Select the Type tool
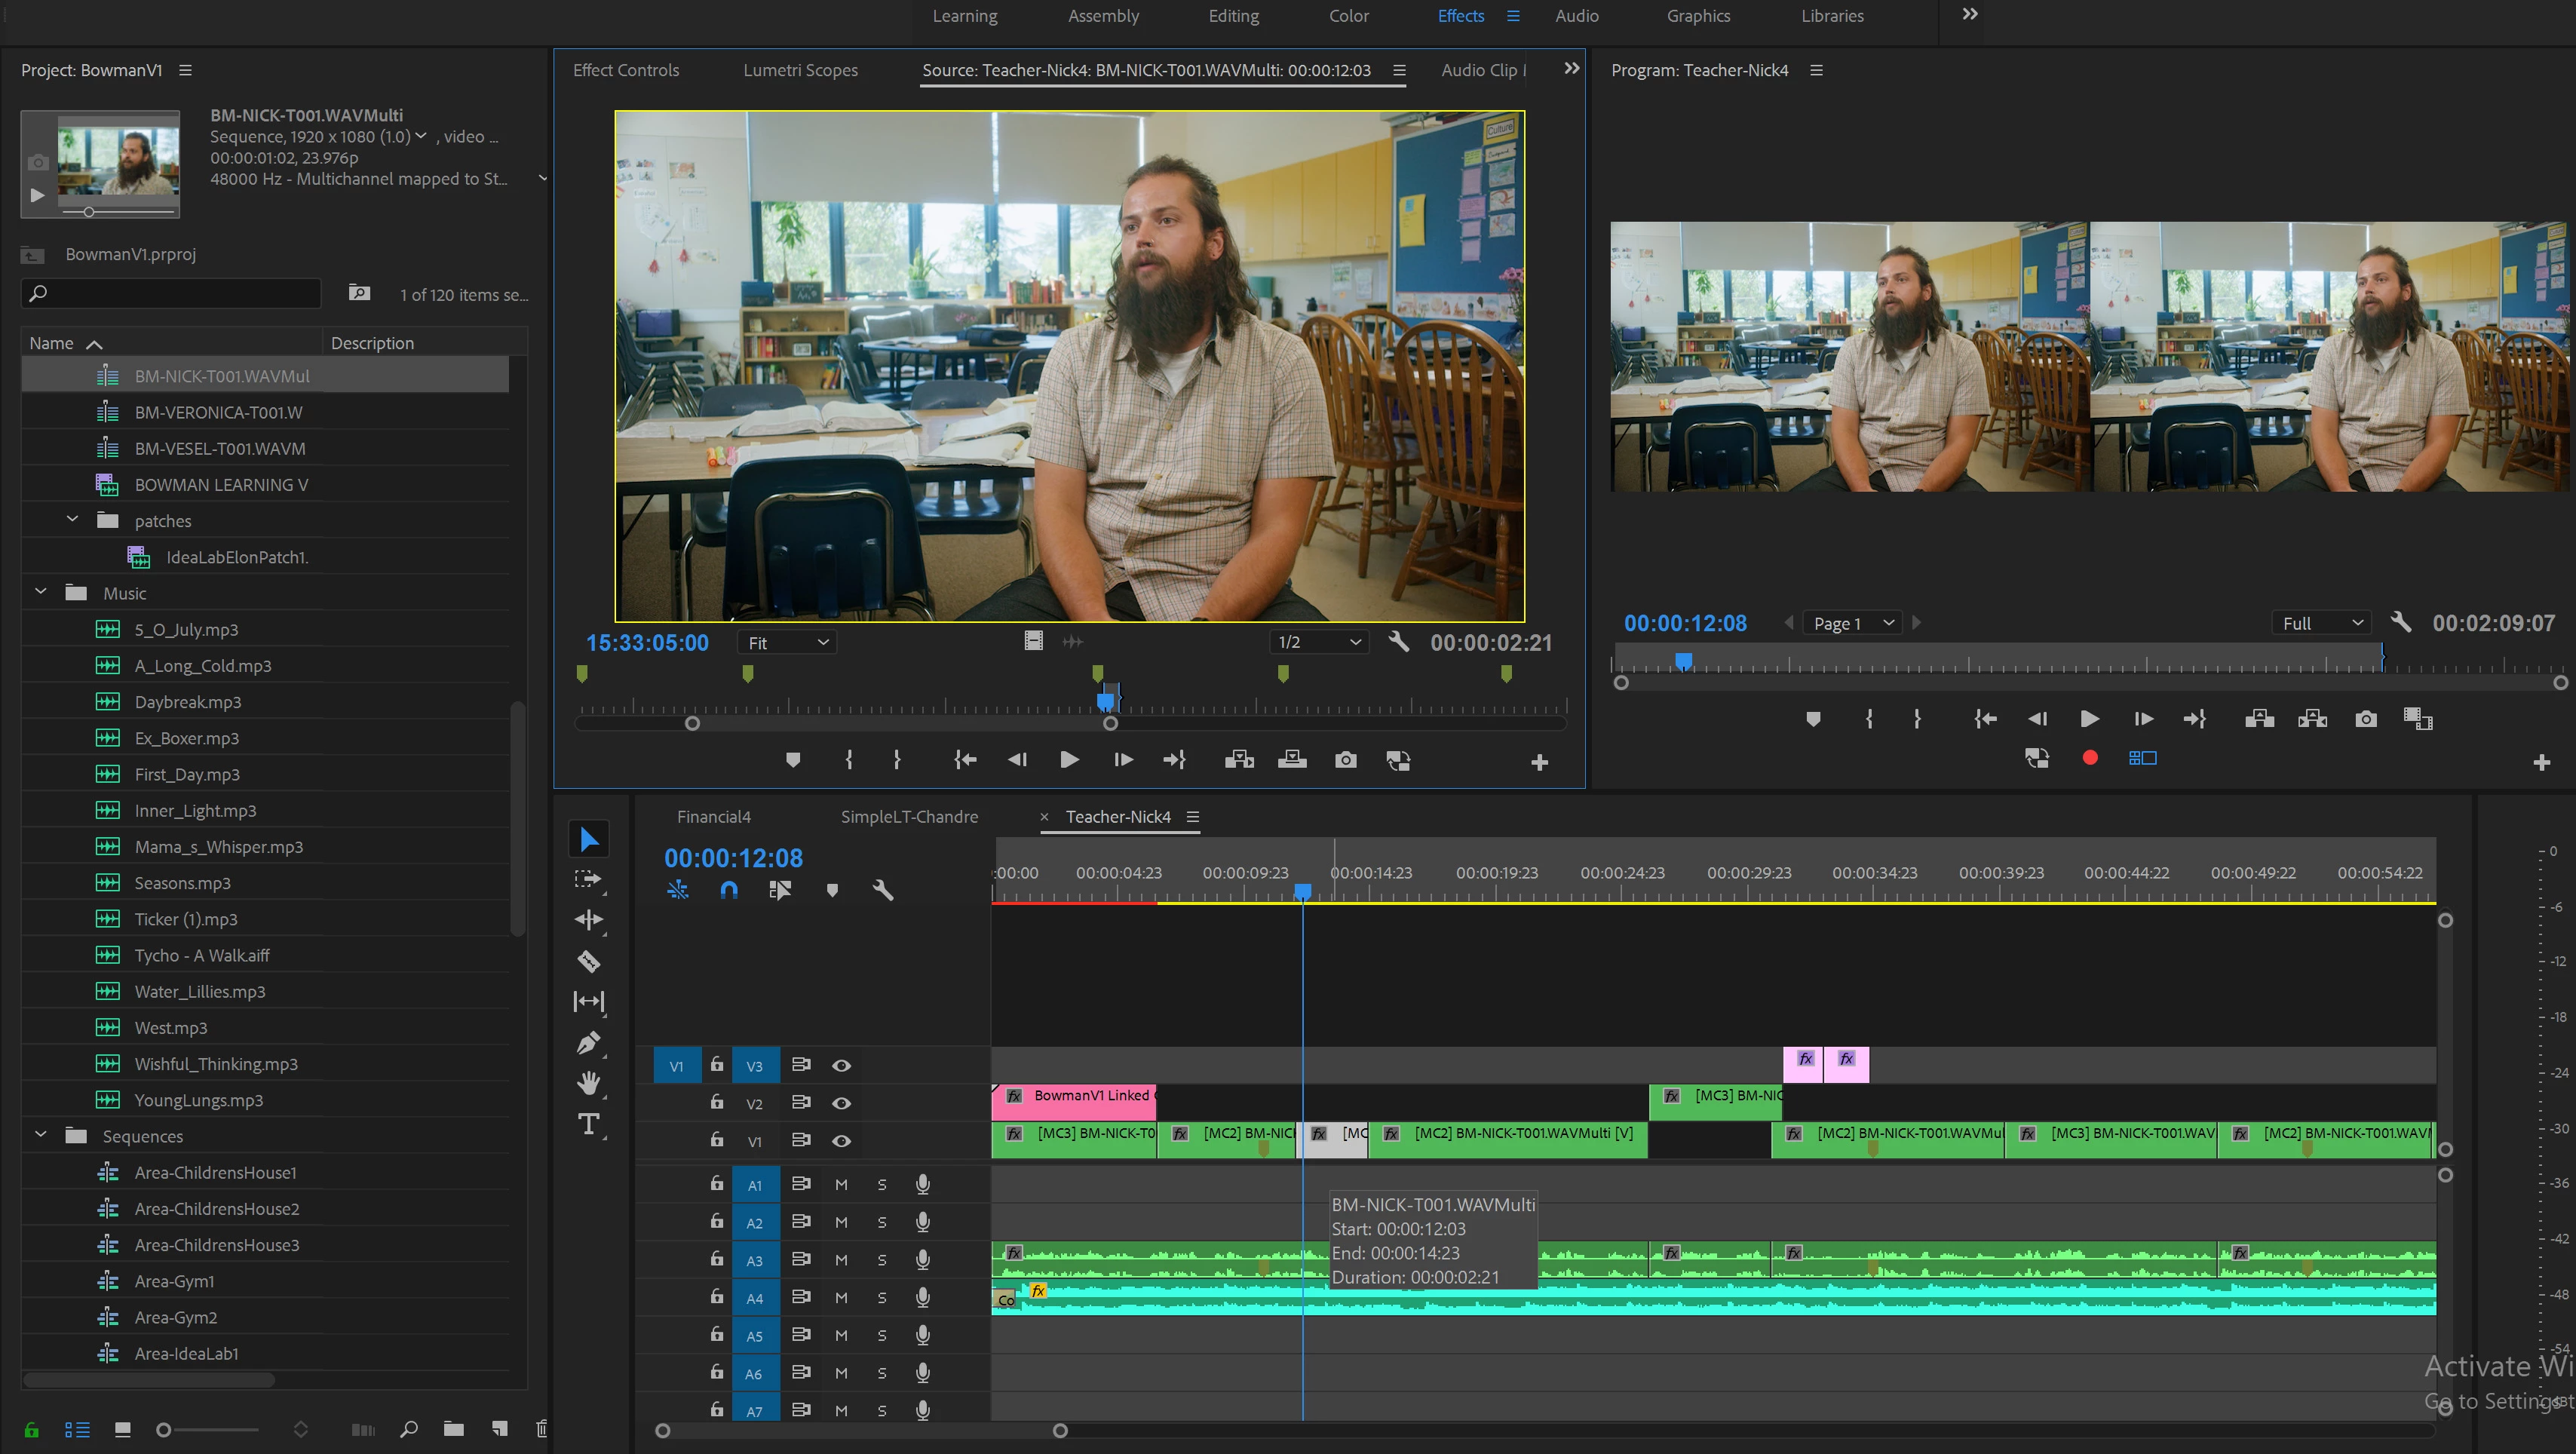This screenshot has width=2576, height=1454. coord(588,1124)
